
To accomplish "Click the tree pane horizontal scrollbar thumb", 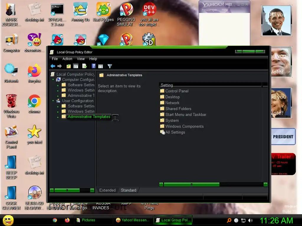I will click(67, 190).
